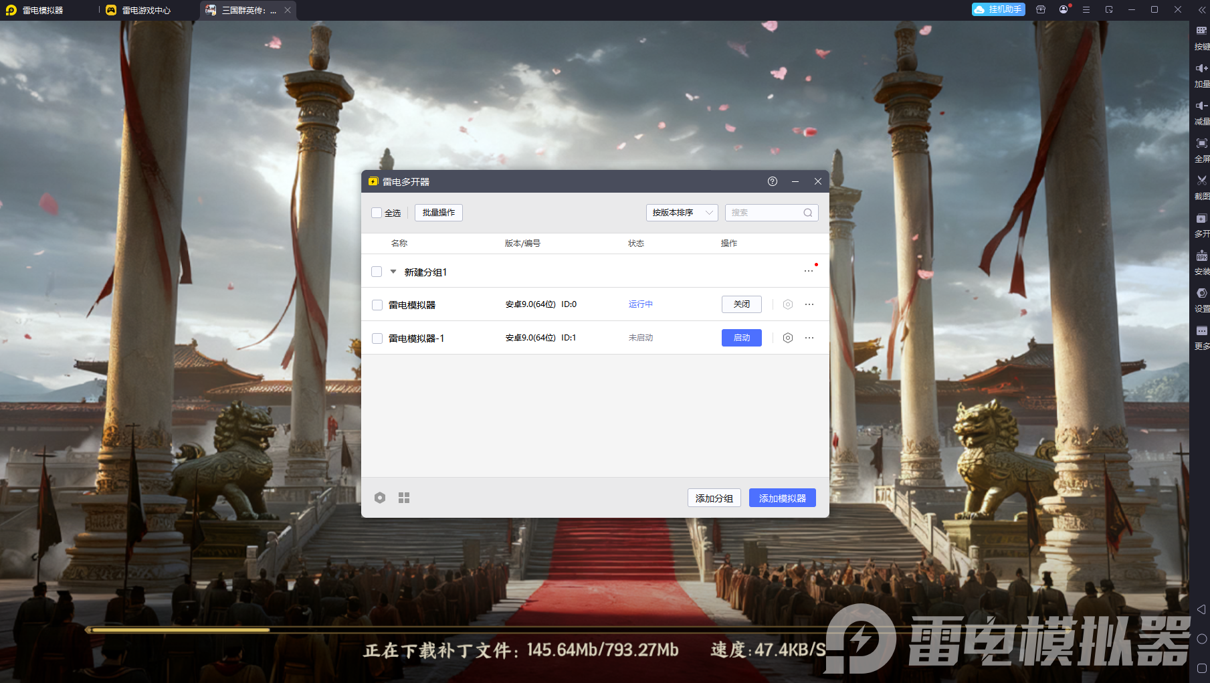The image size is (1210, 683).
Task: Tap the Android back triangle button
Action: (1201, 609)
